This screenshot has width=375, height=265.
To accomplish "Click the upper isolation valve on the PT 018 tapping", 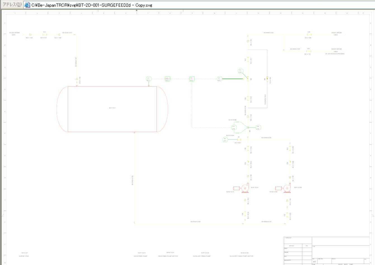I will 237,122.
